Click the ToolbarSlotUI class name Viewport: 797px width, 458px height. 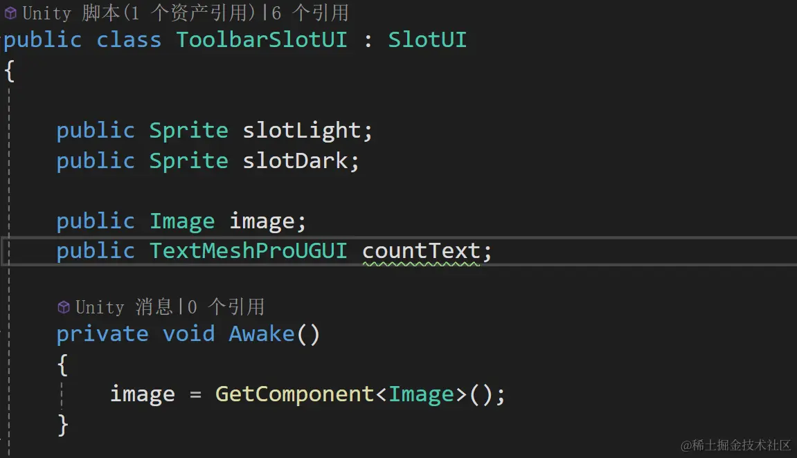261,39
